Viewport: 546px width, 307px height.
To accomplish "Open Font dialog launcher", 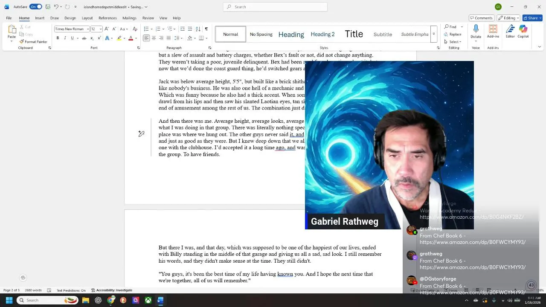I will tap(139, 48).
